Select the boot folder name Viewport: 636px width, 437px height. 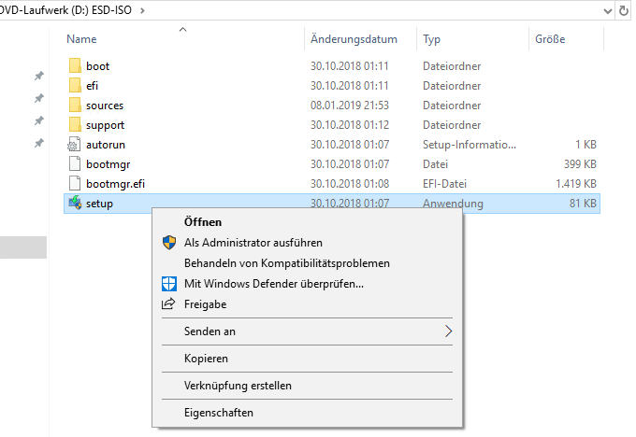pyautogui.click(x=98, y=66)
